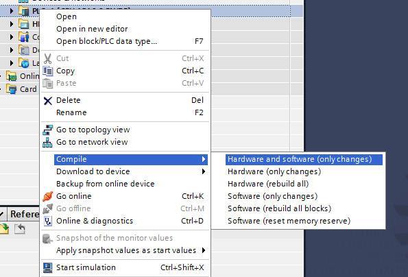The height and width of the screenshot is (277, 408).
Task: Click Backup from online device
Action: (x=105, y=184)
